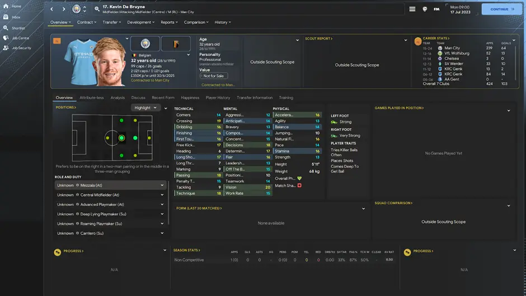Navigate forward with right arrow
Screen dimensions: 526x296
coord(64,9)
